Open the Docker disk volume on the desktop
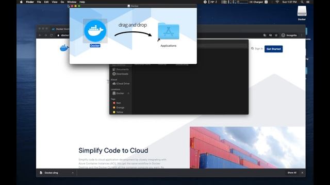This screenshot has width=330, height=185. click(302, 11)
